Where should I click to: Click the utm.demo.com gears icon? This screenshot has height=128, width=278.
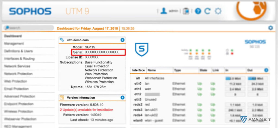pyautogui.click(x=62, y=40)
